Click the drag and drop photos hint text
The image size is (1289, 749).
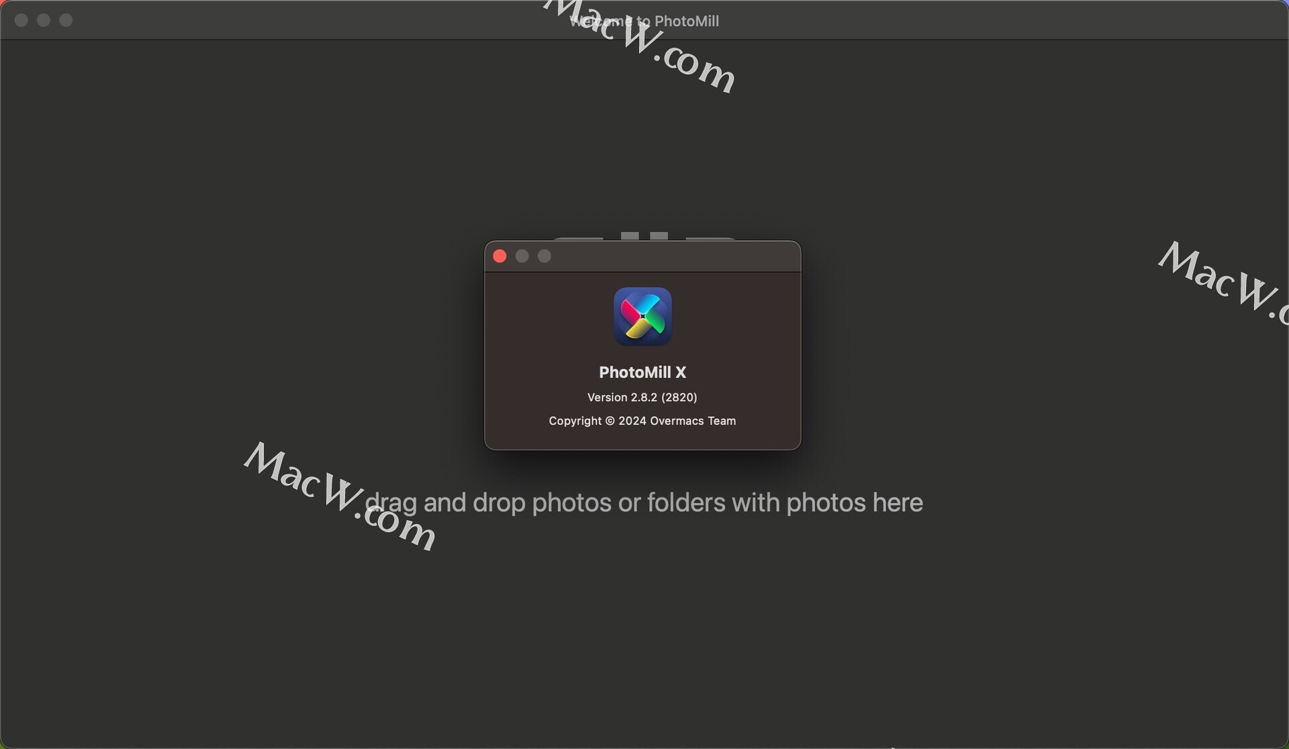coord(644,503)
